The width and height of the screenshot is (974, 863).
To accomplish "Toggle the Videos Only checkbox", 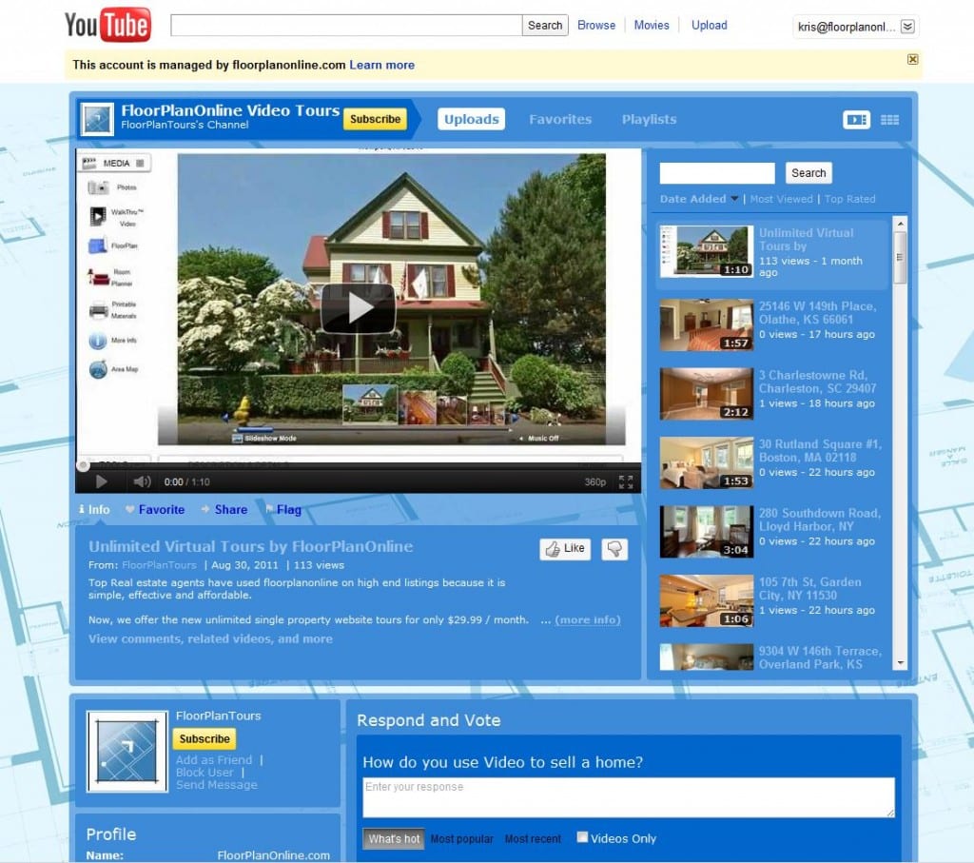I will [x=582, y=837].
